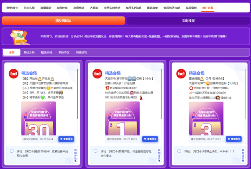This screenshot has width=251, height=169.
Task: Filter by 测试分类 category
Action: coord(29,53)
